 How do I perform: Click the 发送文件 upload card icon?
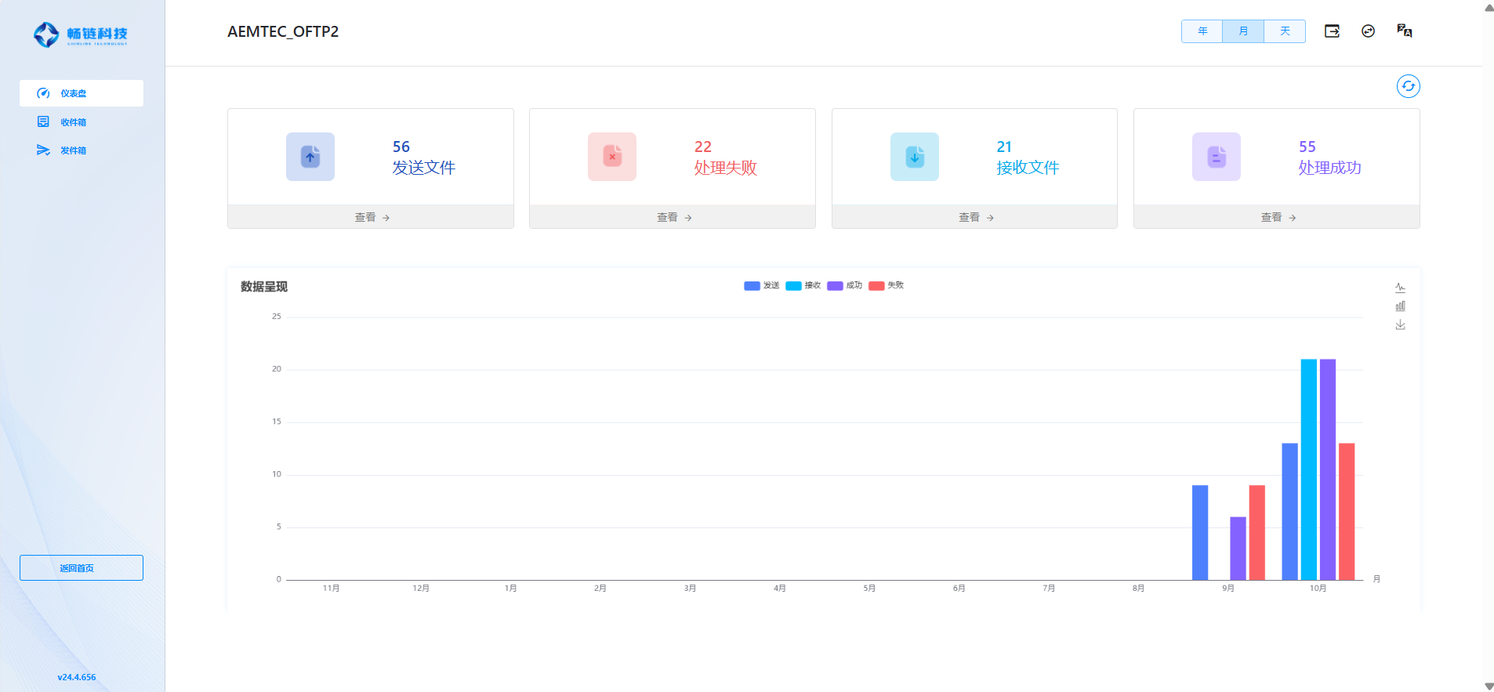coord(310,157)
